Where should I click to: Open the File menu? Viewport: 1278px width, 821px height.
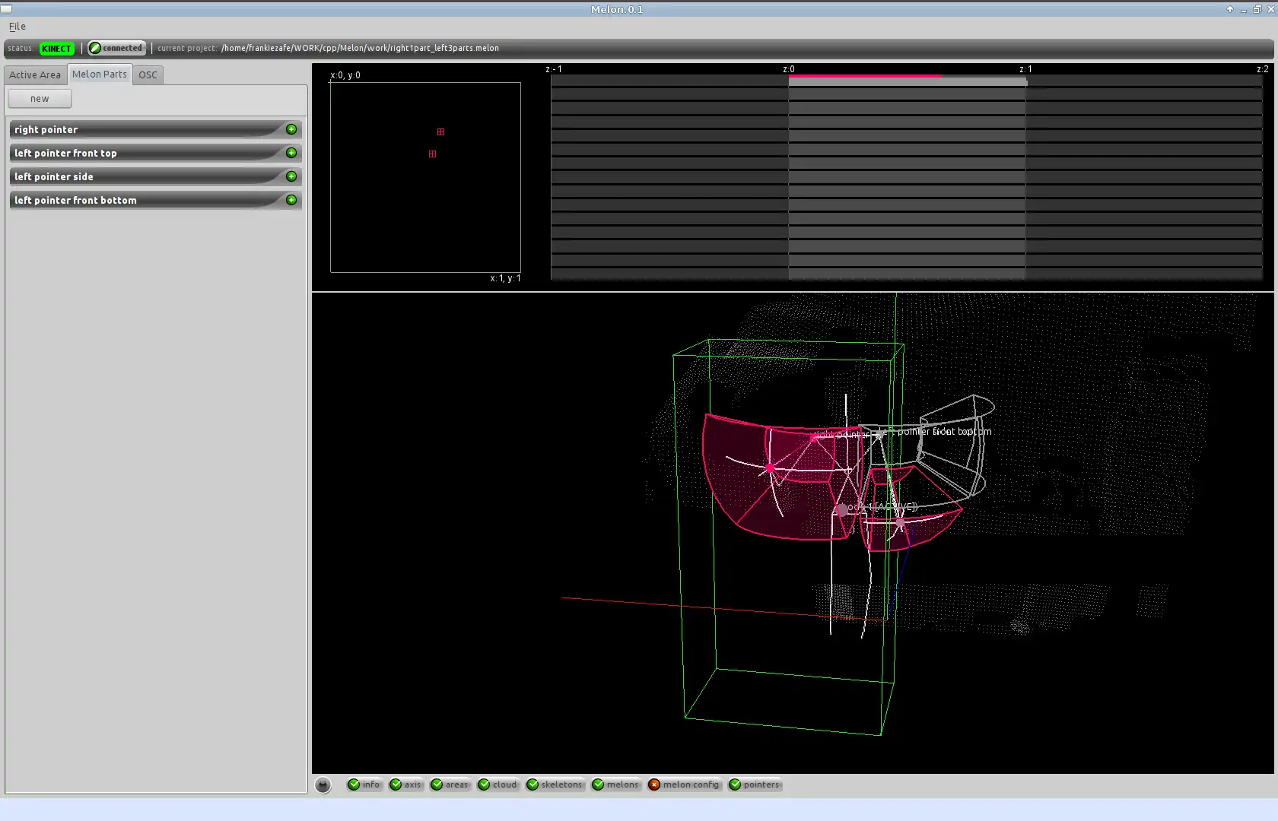(17, 27)
